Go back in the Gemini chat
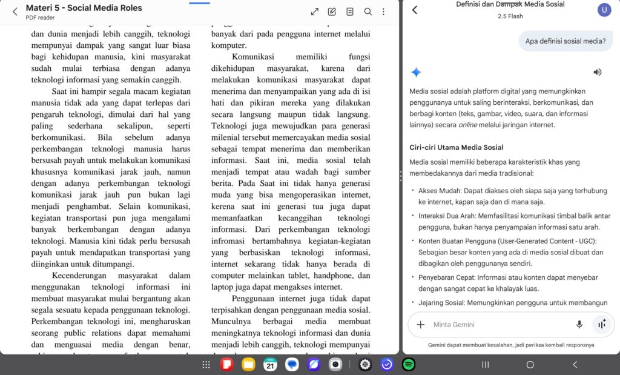The image size is (620, 375). [415, 10]
